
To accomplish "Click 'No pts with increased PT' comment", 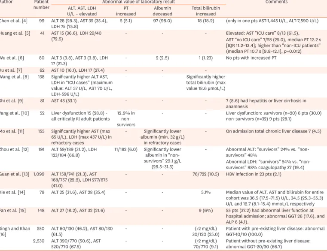I will (x=251, y=58).
